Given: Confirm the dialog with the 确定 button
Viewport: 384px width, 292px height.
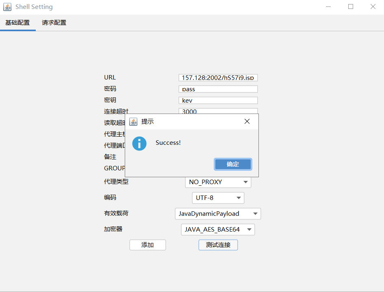Looking at the screenshot, I should [x=233, y=164].
